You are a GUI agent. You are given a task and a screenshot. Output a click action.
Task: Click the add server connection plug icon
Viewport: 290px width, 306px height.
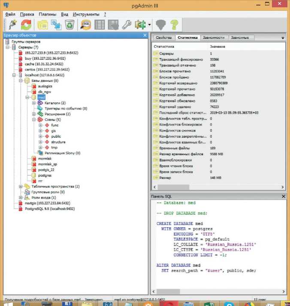pos(12,25)
